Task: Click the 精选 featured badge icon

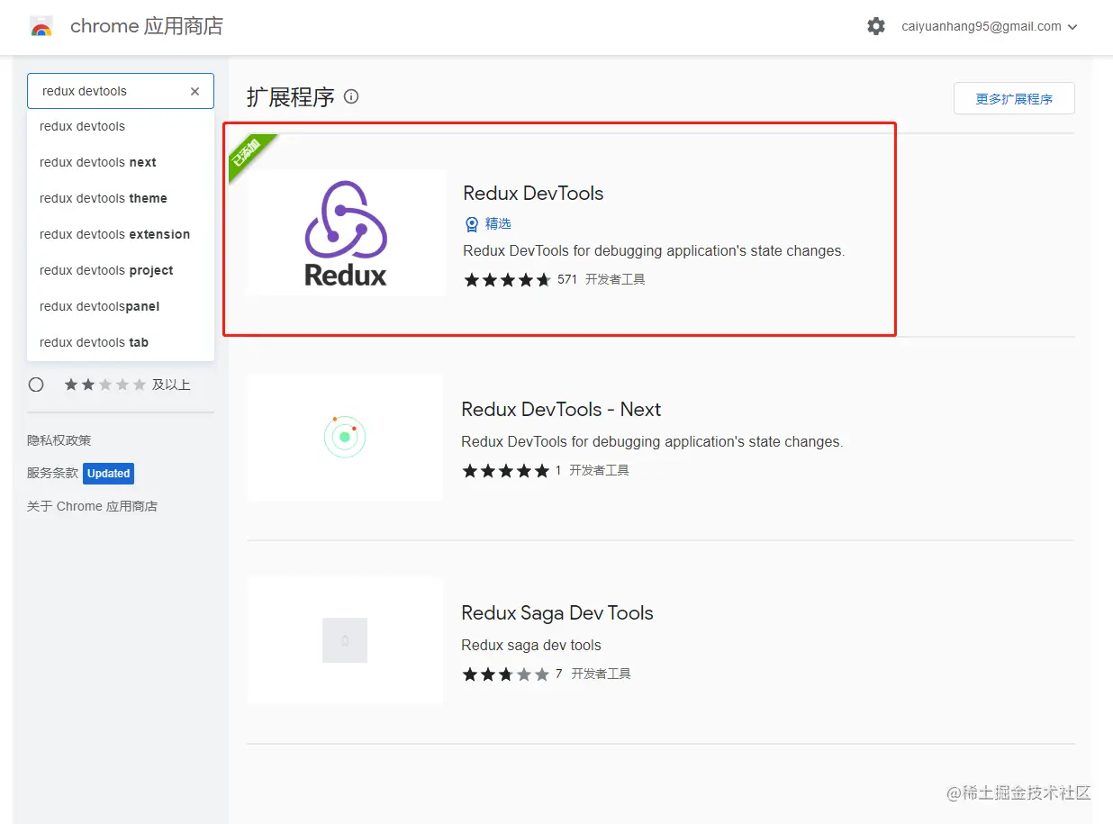Action: tap(471, 224)
